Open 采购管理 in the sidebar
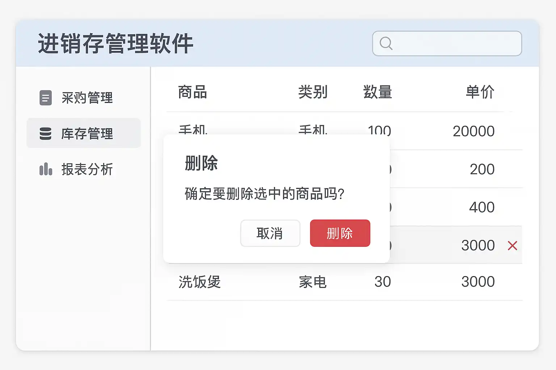 point(87,98)
